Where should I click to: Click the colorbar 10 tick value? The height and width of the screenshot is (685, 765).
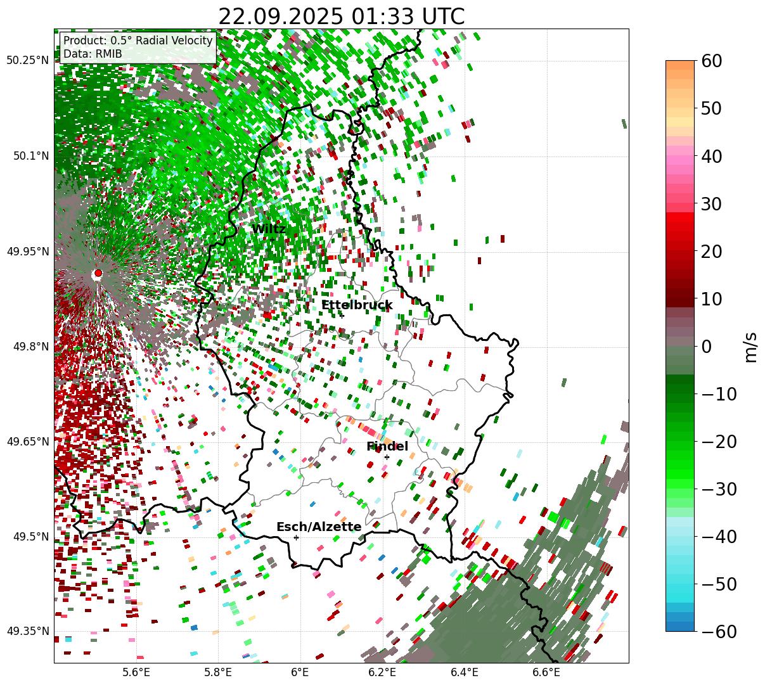(711, 298)
